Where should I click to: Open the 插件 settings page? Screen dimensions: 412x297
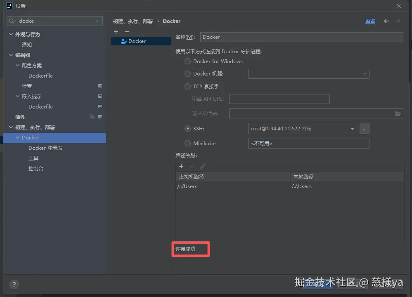tap(20, 117)
